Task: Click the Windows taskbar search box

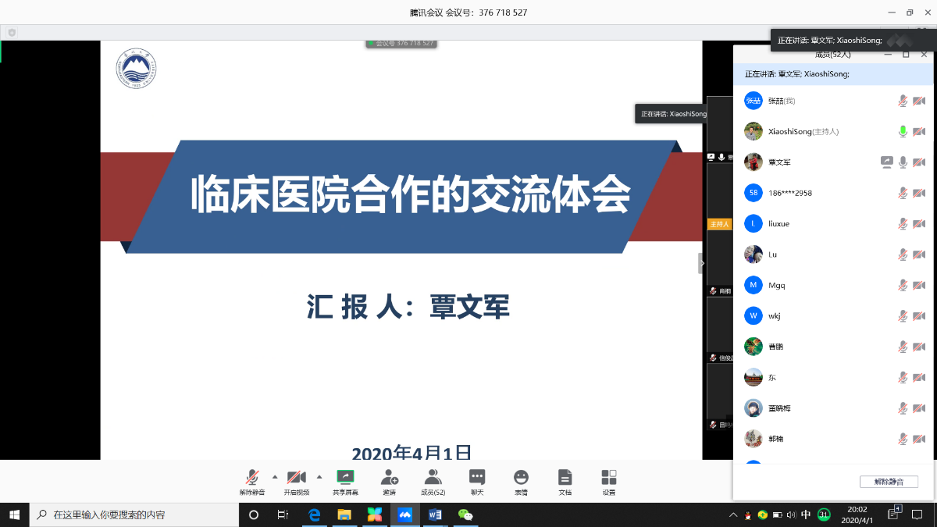Action: [134, 515]
